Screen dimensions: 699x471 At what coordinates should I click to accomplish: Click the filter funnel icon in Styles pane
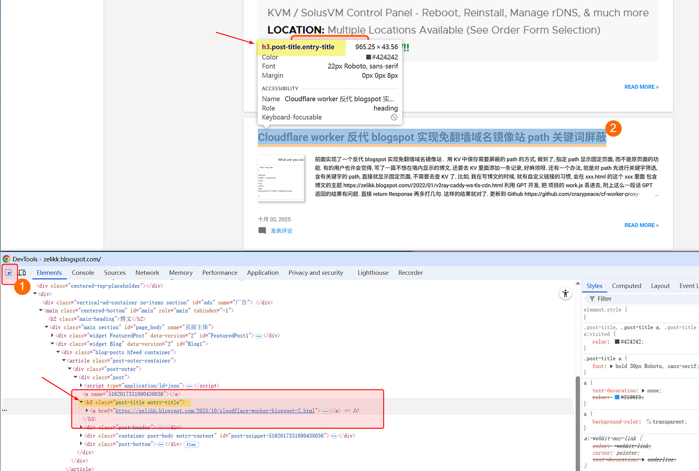pyautogui.click(x=592, y=299)
